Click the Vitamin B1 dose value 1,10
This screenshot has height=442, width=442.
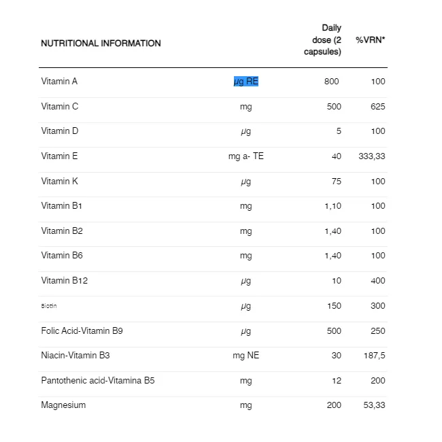coord(333,206)
